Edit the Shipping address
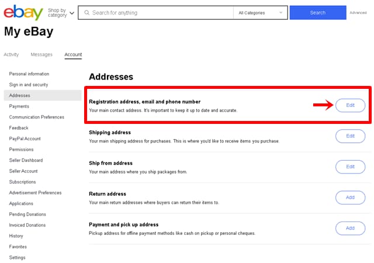 point(350,136)
